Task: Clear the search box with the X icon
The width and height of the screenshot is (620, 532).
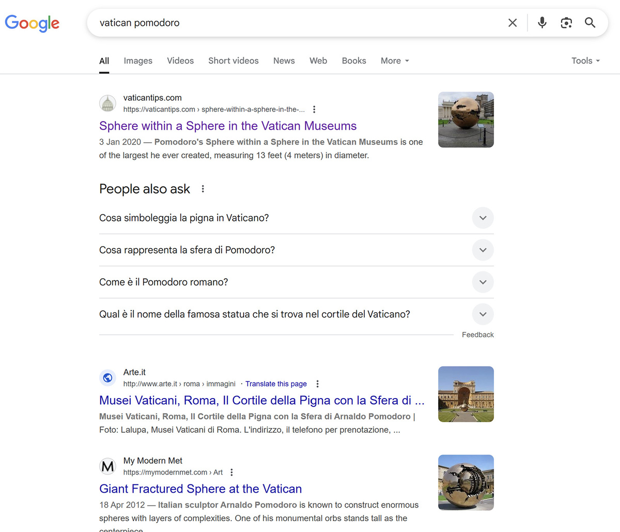Action: [513, 23]
